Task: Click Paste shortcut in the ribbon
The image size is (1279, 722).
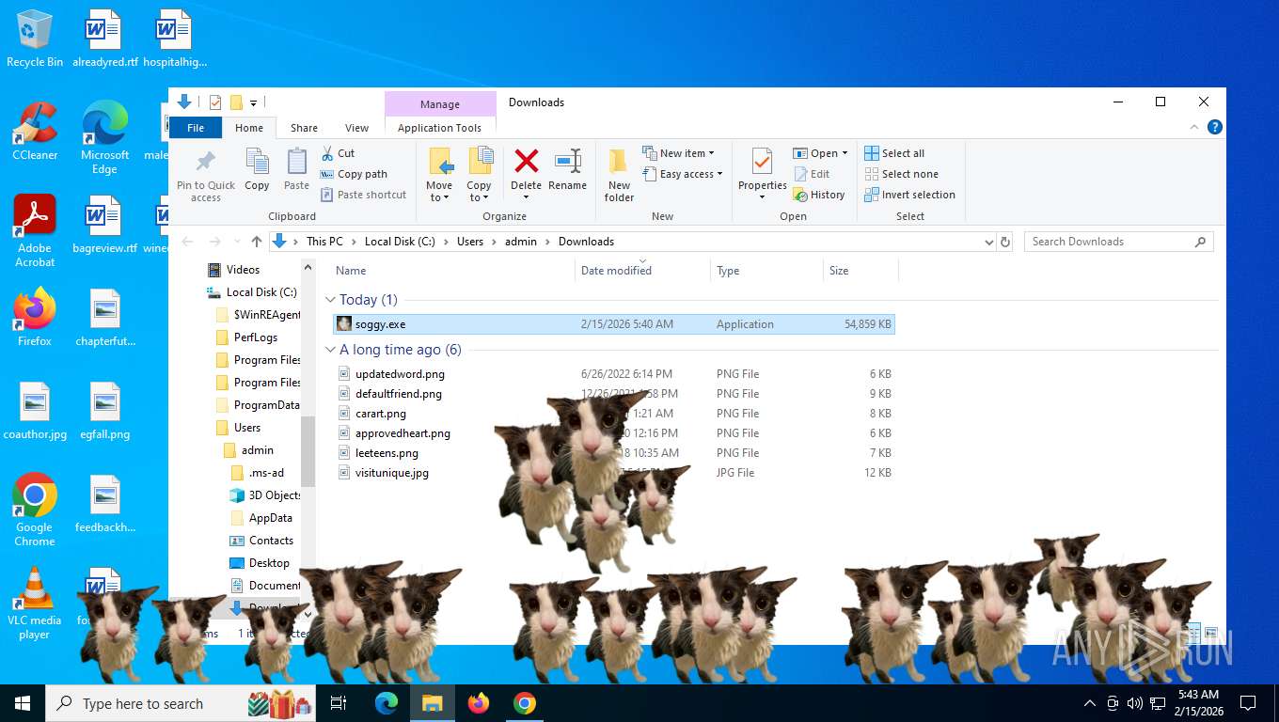Action: [x=363, y=195]
